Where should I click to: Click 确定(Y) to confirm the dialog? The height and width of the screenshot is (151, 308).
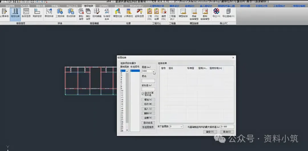click(210, 132)
